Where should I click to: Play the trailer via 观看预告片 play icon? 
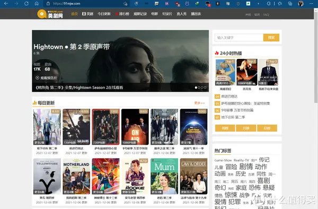tap(37, 78)
